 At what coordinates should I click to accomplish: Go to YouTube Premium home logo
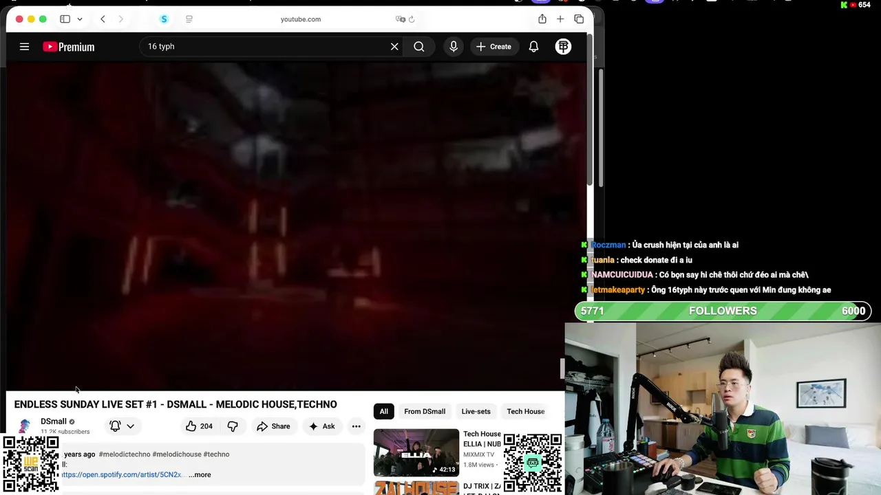pos(68,47)
